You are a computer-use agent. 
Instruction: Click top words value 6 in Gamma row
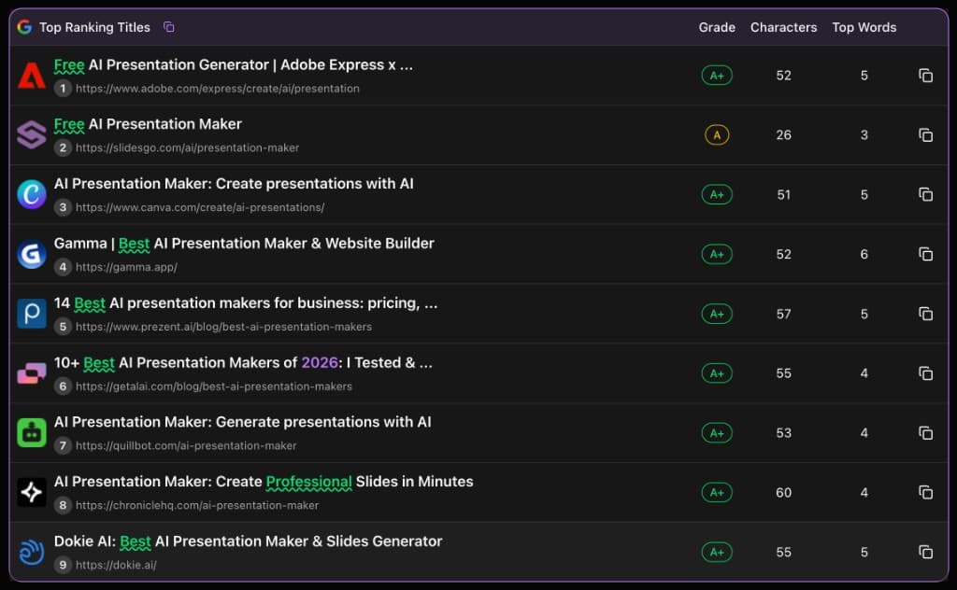tap(864, 254)
